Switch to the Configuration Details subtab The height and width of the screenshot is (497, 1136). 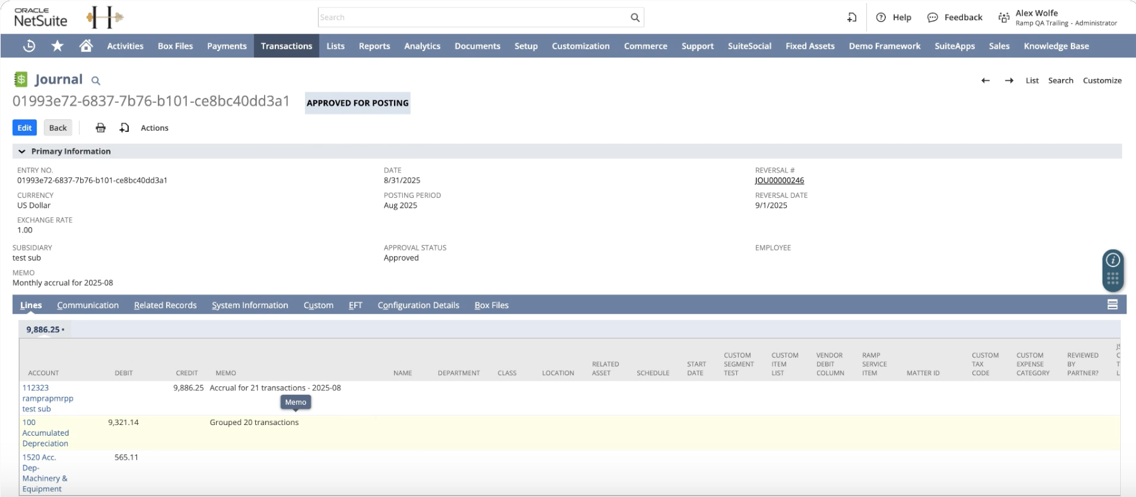419,305
